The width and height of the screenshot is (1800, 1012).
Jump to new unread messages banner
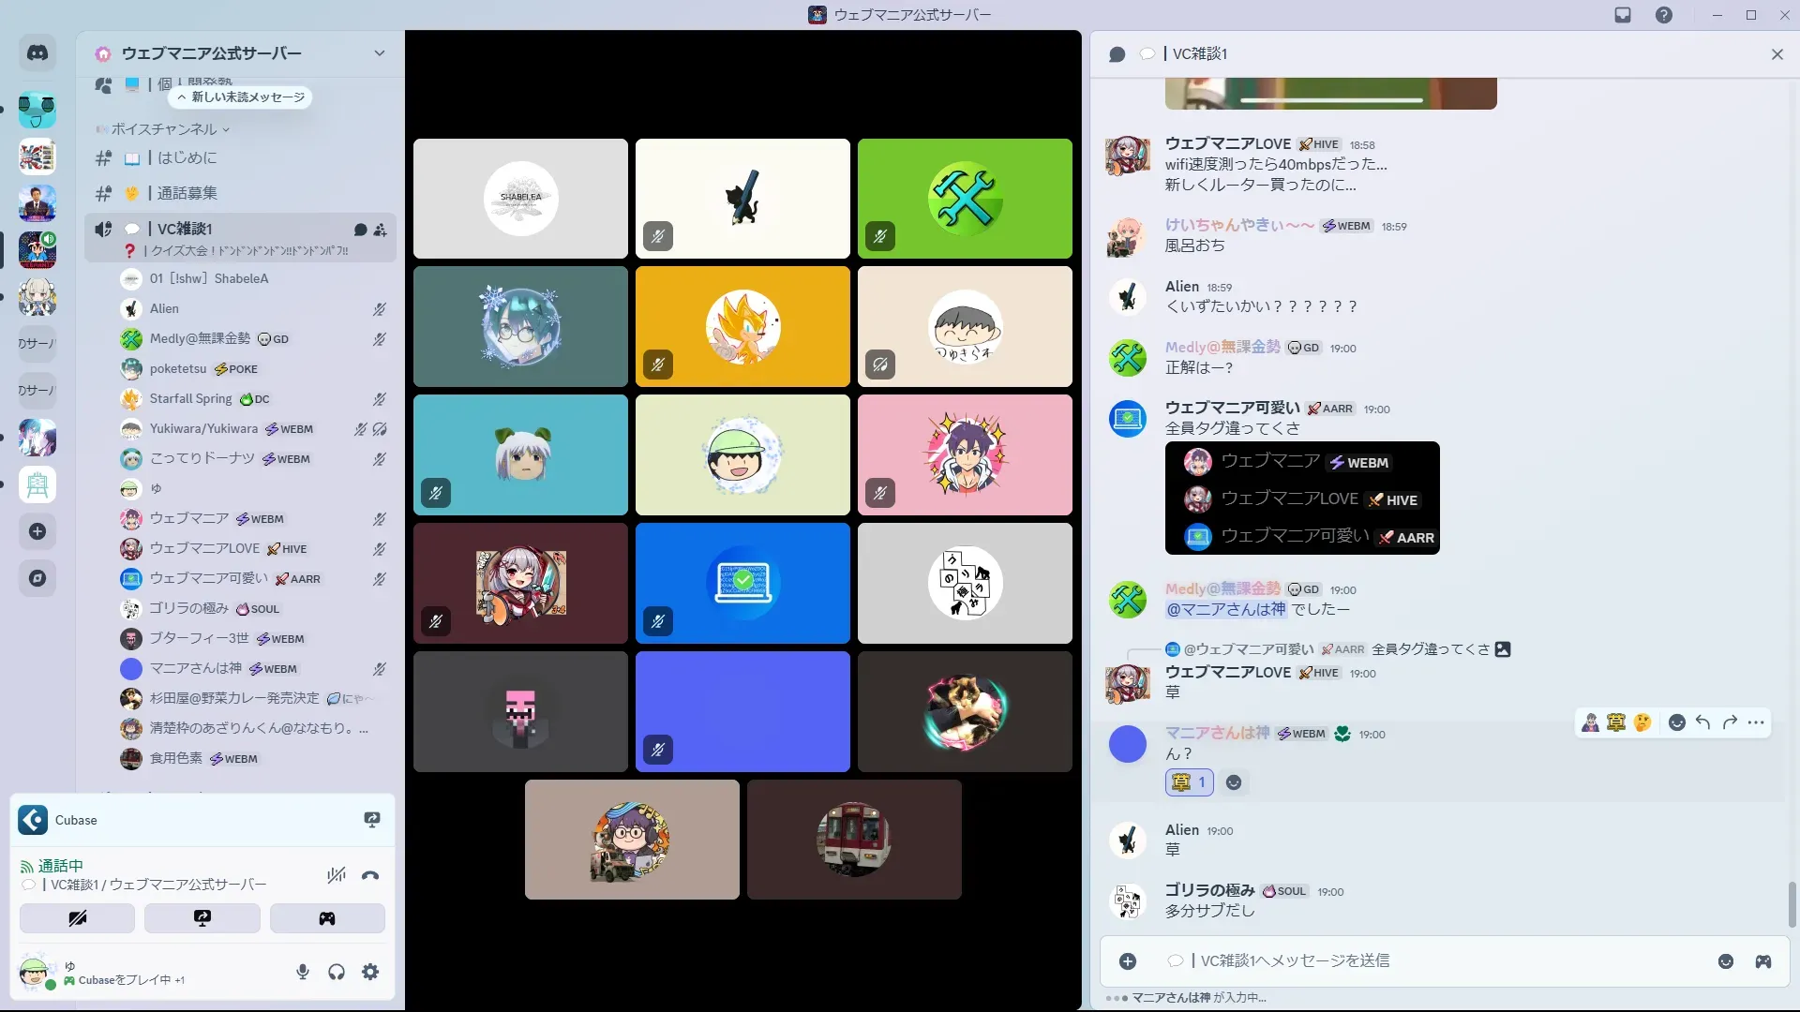241,97
